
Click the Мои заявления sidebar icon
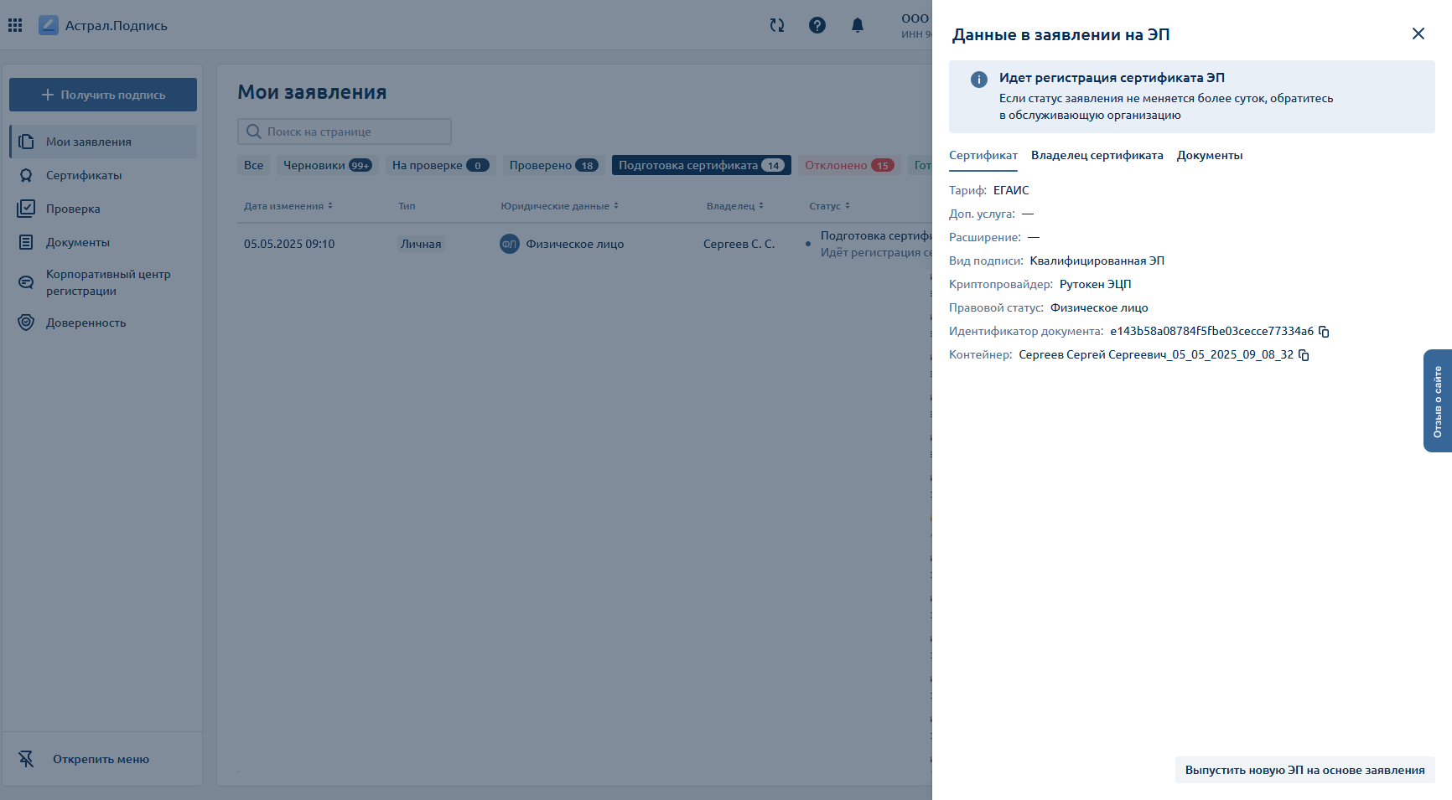26,142
